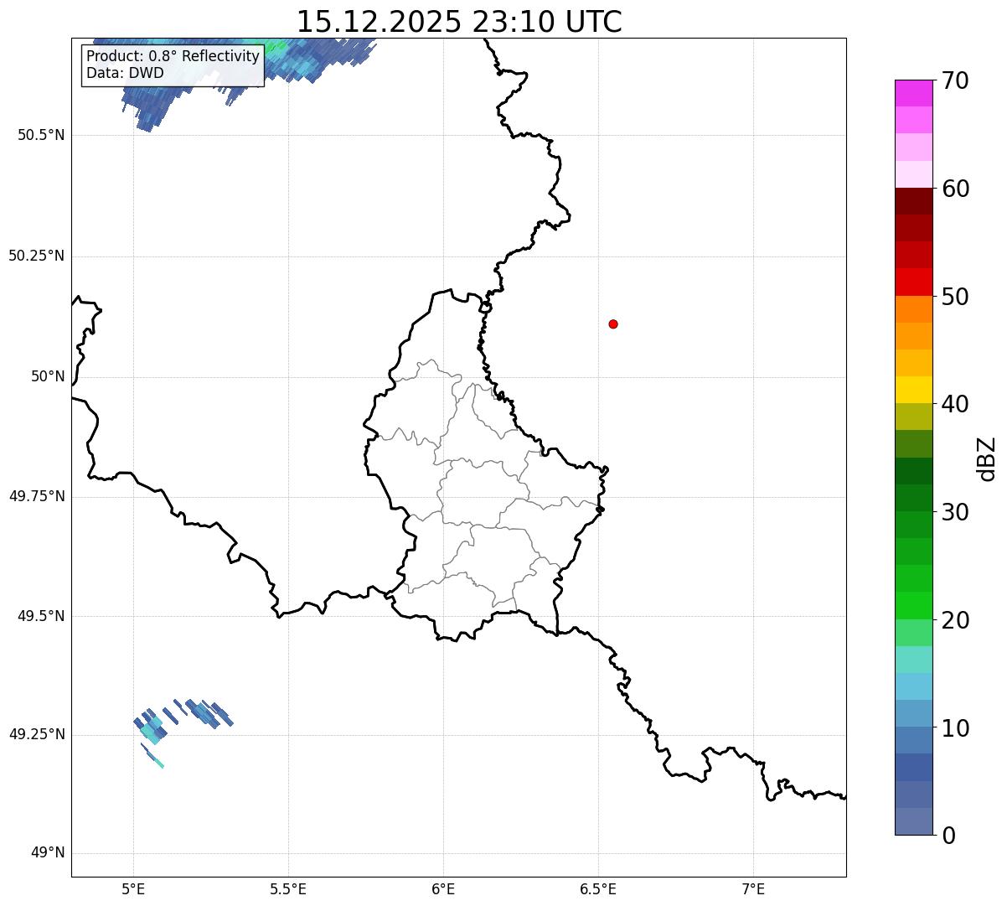Viewport: 1007px width, 906px height.
Task: Click the longitude label '6.5°E'
Action: (x=598, y=888)
